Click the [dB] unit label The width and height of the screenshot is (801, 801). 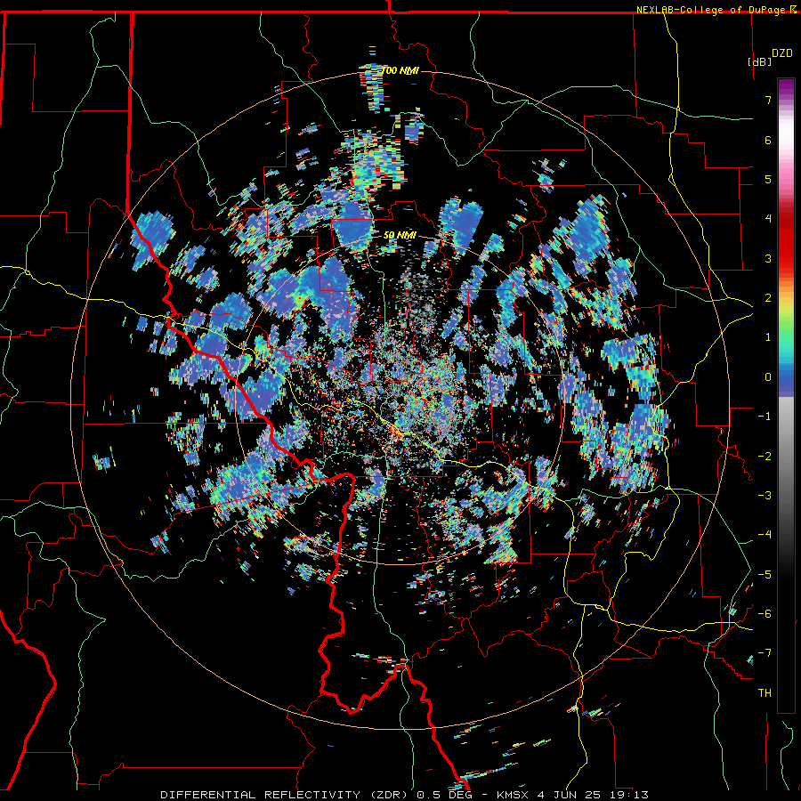pyautogui.click(x=760, y=61)
